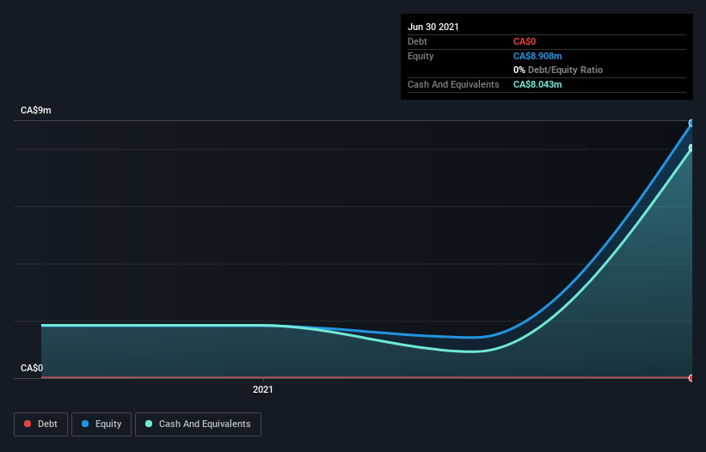The height and width of the screenshot is (452, 706).
Task: Click the teal Cash data point marker
Action: click(691, 148)
